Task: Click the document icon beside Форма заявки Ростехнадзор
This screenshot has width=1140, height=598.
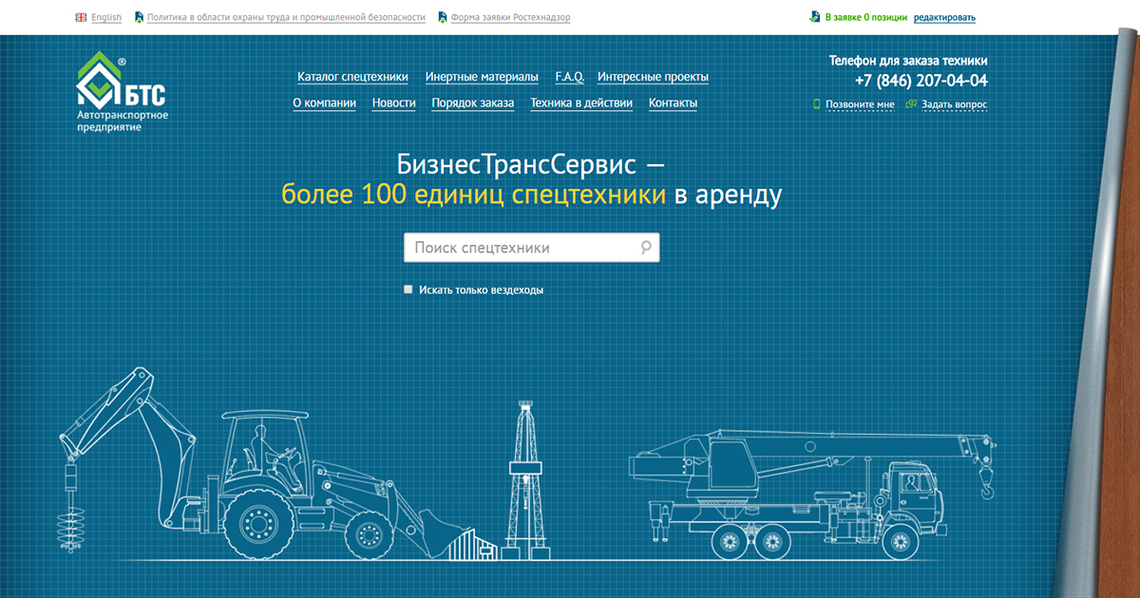Action: [444, 17]
